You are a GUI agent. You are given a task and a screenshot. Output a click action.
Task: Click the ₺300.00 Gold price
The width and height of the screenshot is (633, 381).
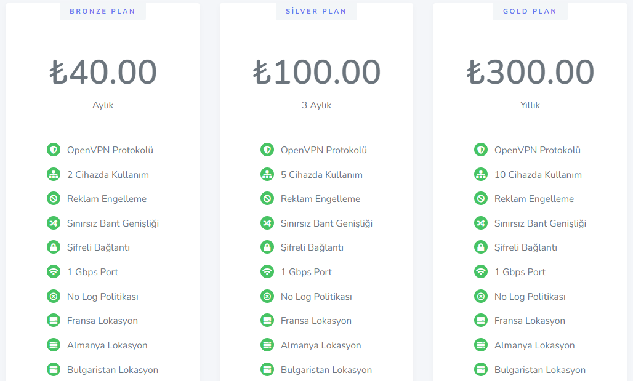click(530, 72)
